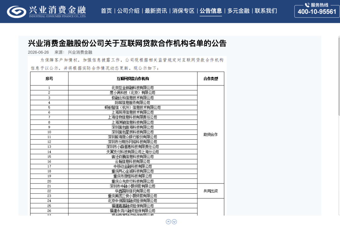Click the date 2026-06-26
Viewport: 340px width, 226px height.
click(38, 52)
